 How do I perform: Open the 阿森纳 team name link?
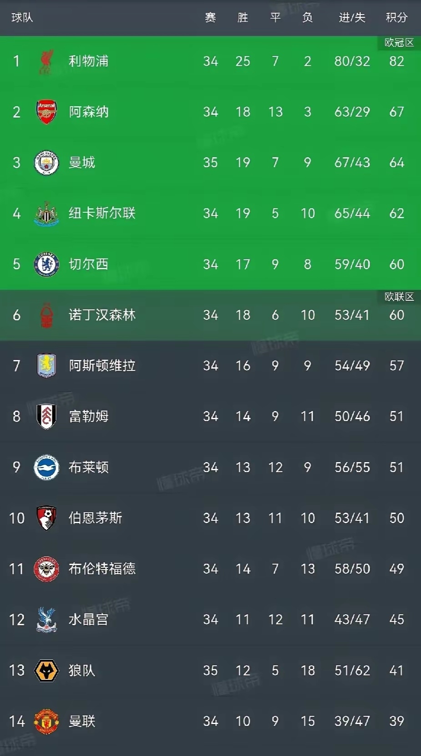[89, 112]
